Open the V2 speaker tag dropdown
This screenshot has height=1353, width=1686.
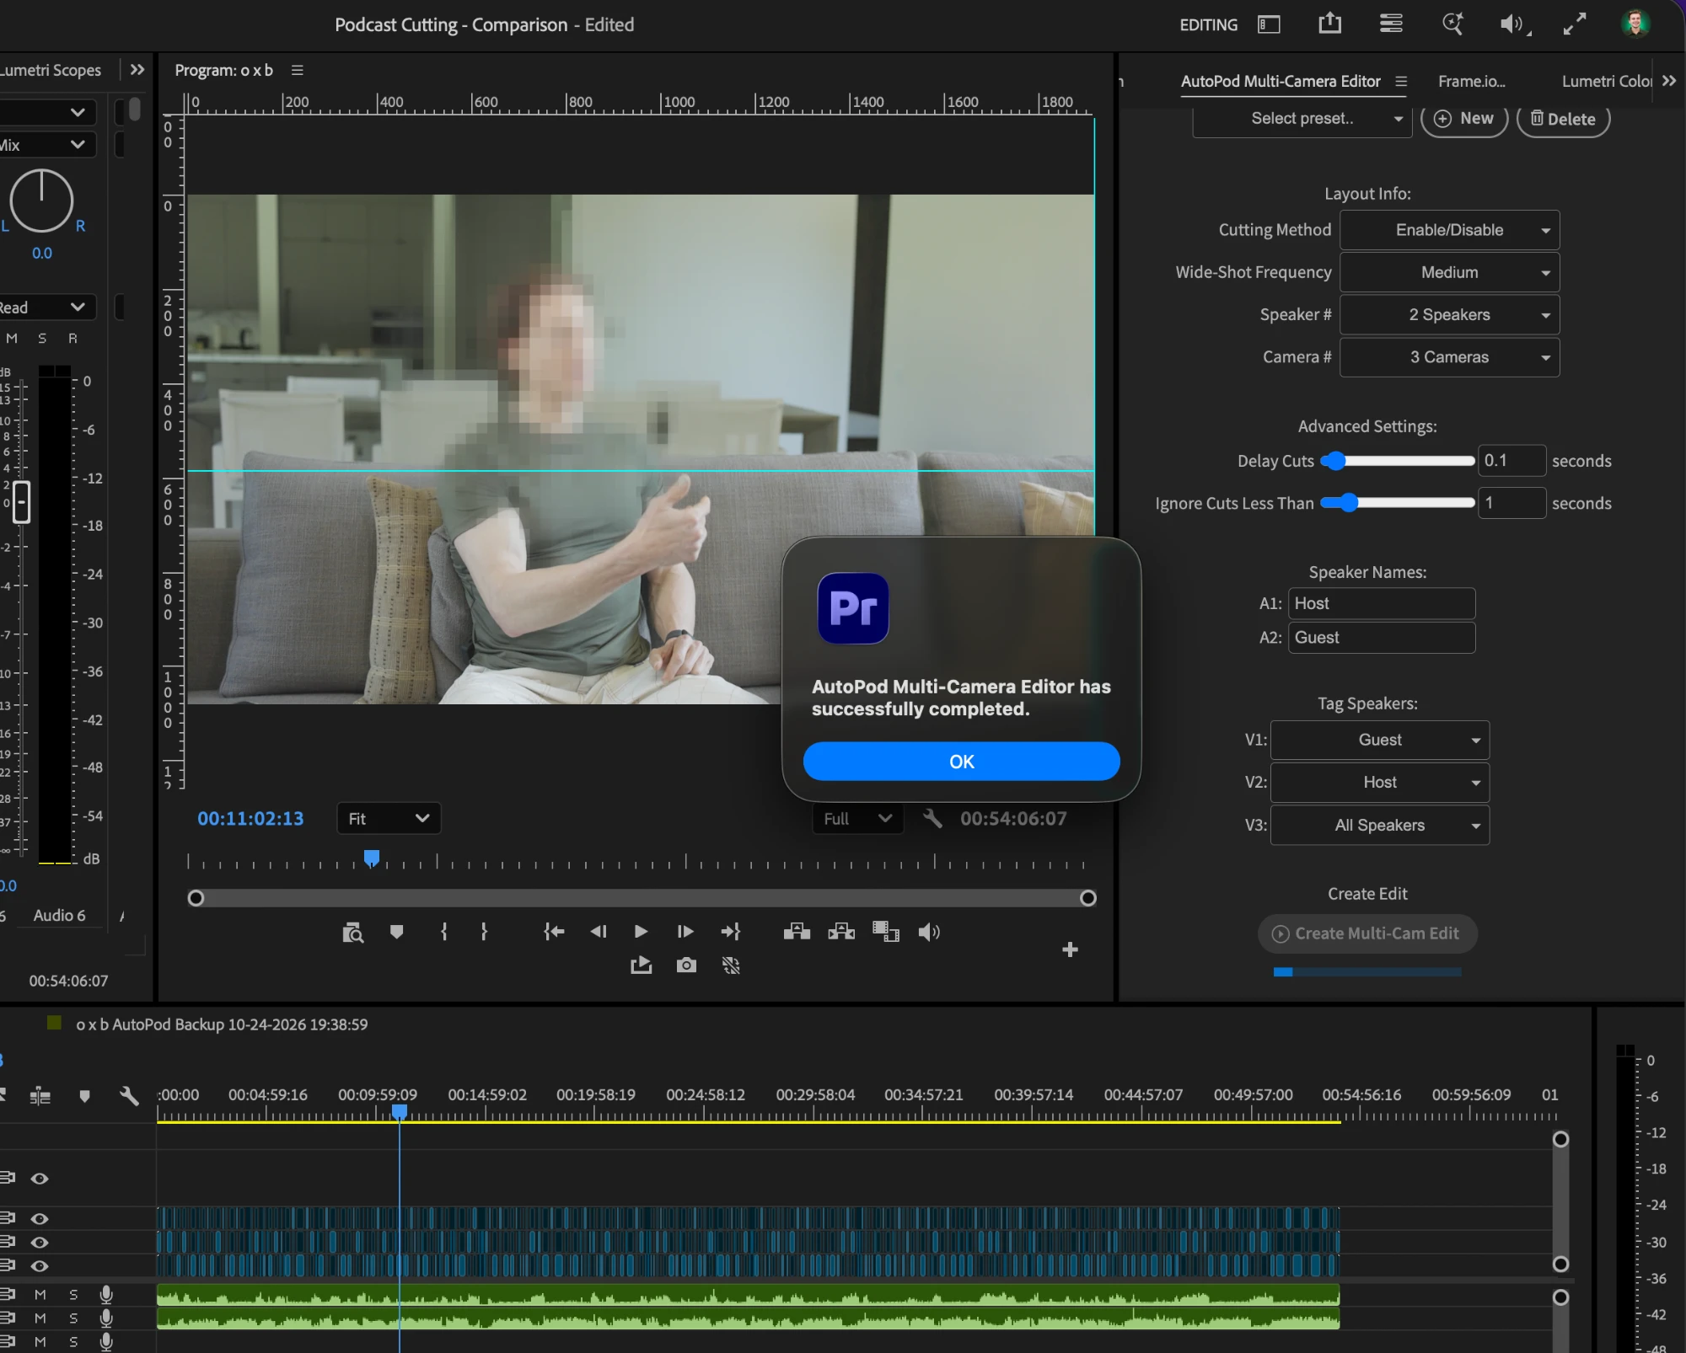(1380, 783)
